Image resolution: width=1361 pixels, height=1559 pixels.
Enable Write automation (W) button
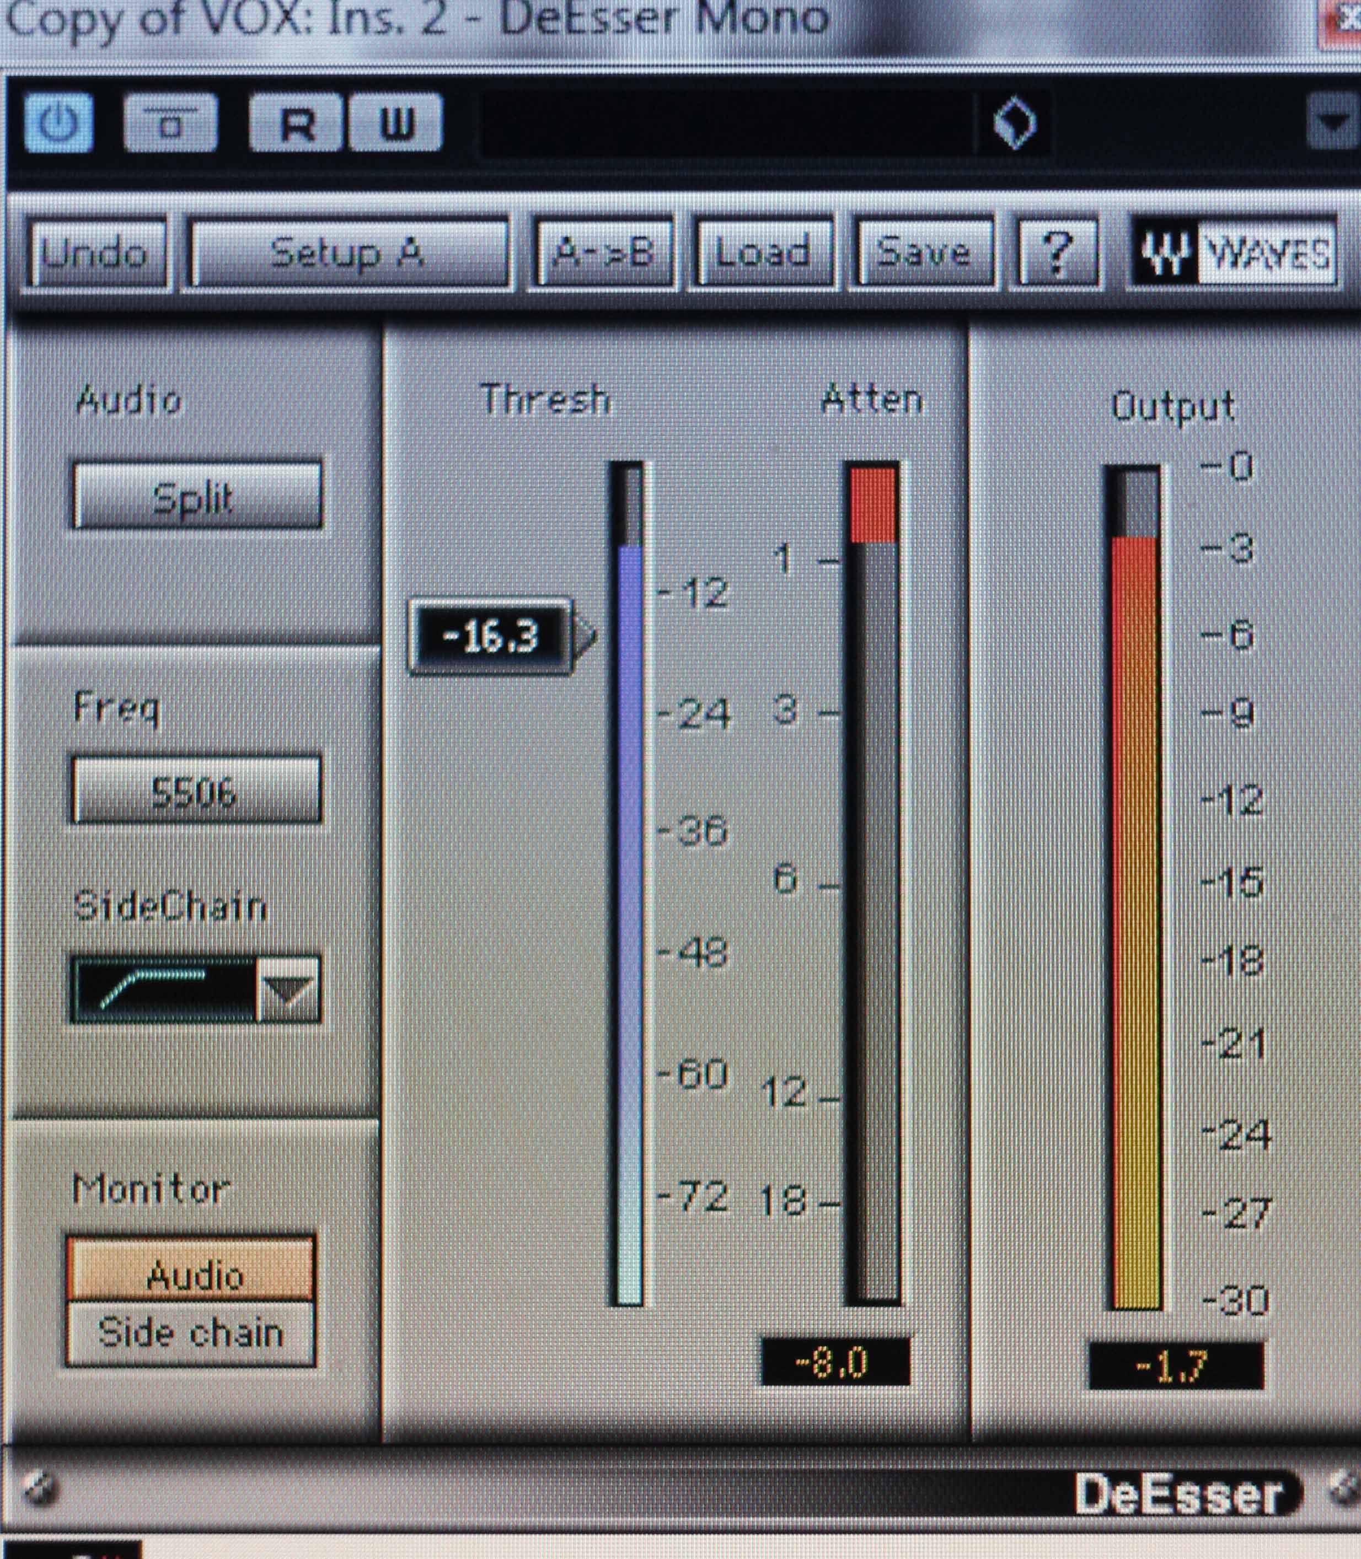pyautogui.click(x=395, y=122)
